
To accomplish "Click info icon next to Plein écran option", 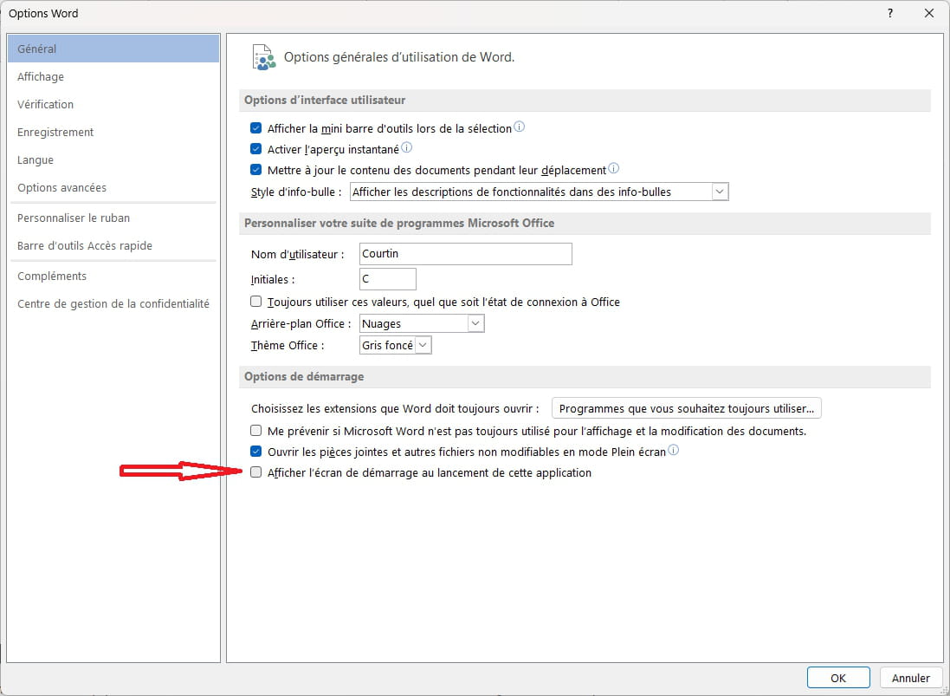I will click(673, 451).
